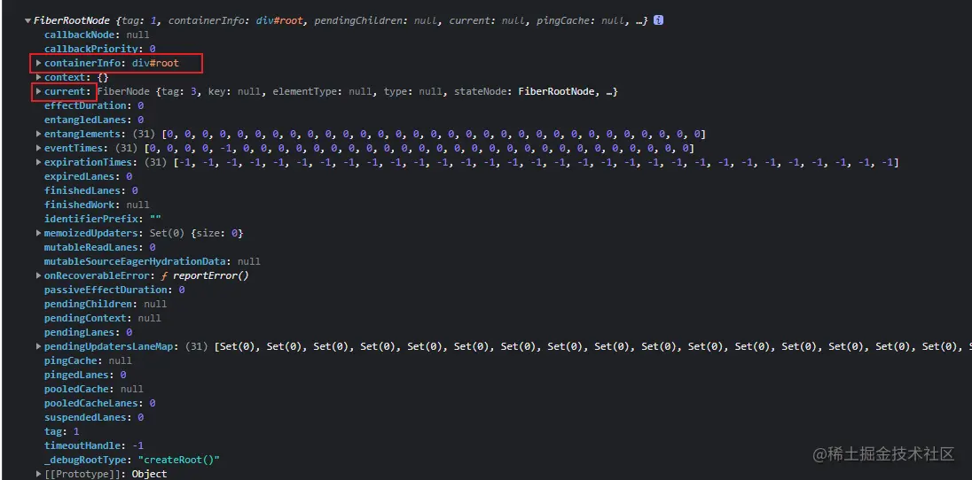This screenshot has height=480, width=972.
Task: Expand the current FiberNode property
Action: click(x=39, y=92)
